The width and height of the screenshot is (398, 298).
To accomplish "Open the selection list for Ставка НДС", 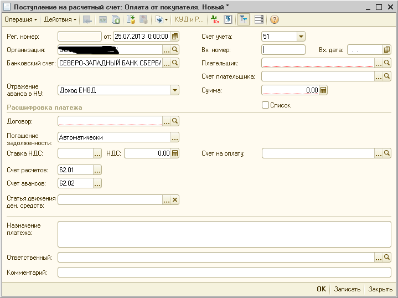I will coord(97,153).
